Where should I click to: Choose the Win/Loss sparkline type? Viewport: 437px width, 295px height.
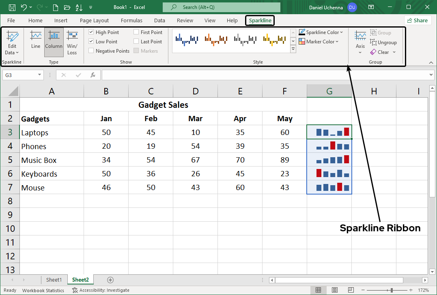coord(72,41)
